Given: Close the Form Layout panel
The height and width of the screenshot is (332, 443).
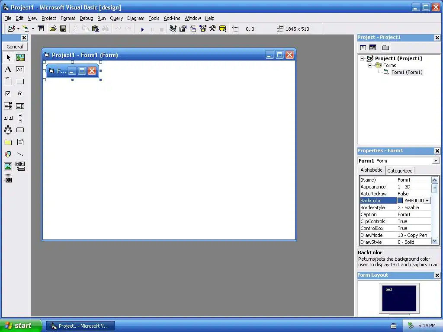Looking at the screenshot, I should (437, 275).
